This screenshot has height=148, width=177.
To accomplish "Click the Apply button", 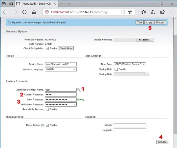I will [149, 22].
